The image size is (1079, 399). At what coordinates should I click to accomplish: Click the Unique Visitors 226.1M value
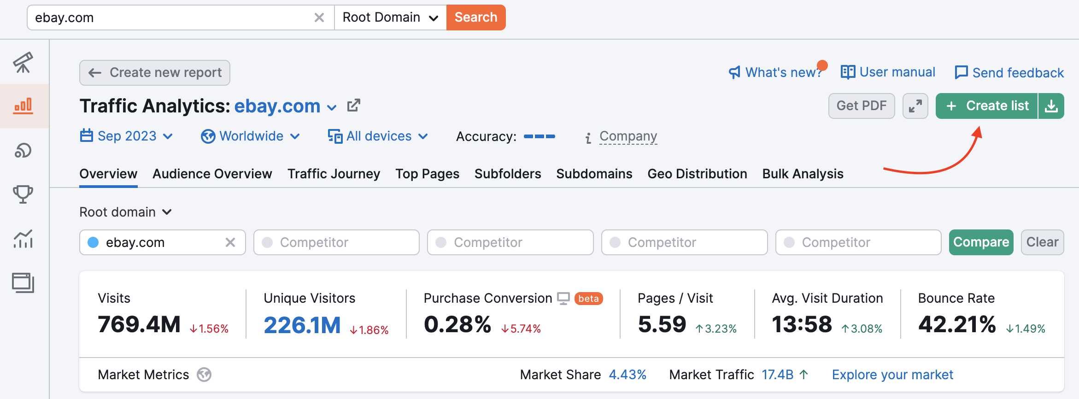click(302, 325)
